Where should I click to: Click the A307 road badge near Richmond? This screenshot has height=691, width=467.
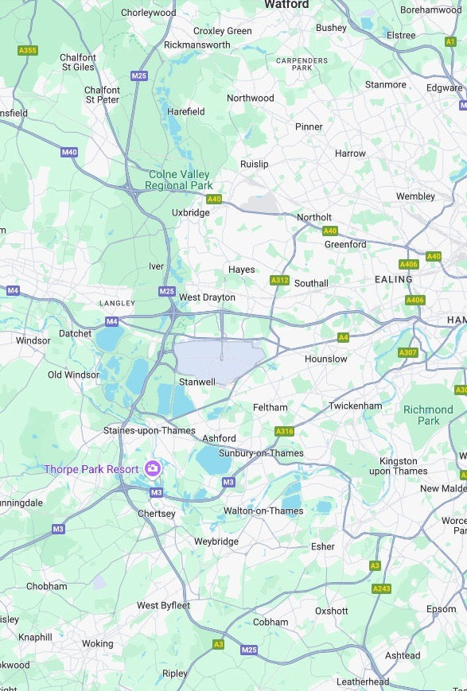coord(408,352)
